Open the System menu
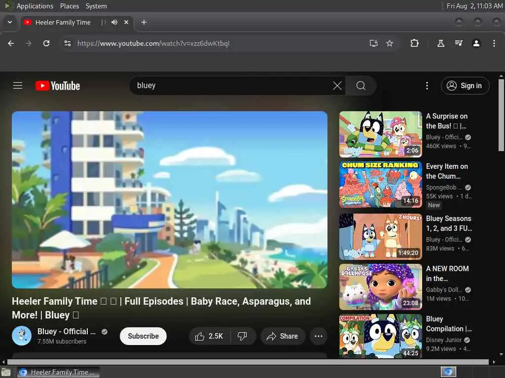Viewport: 505px width, 378px height. point(96,6)
